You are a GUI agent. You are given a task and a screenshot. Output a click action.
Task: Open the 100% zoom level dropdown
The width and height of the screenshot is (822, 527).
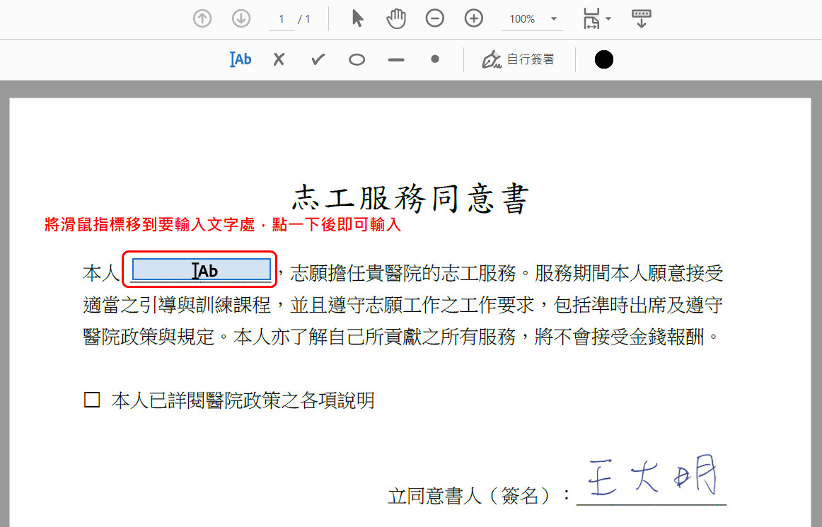coord(553,19)
